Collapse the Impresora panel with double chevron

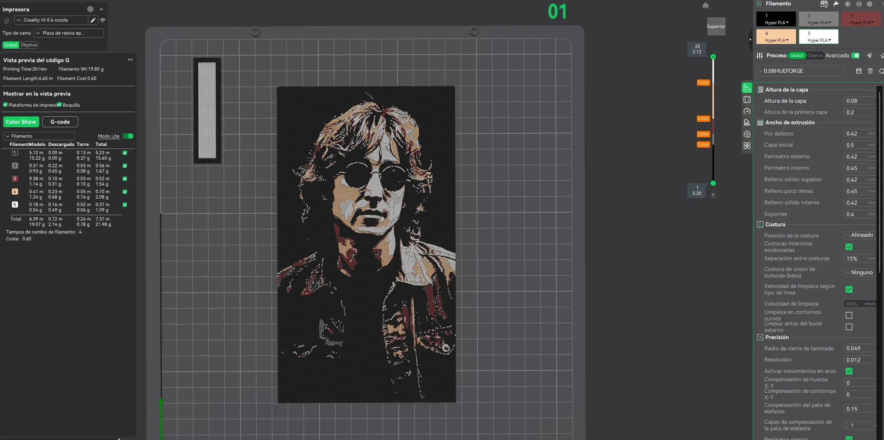(102, 9)
